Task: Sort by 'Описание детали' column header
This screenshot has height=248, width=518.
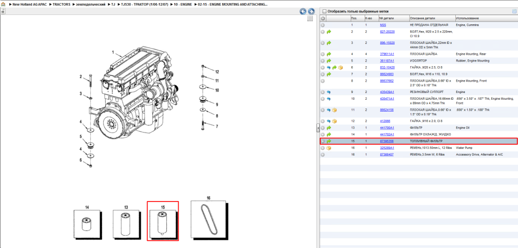Action: 432,19
